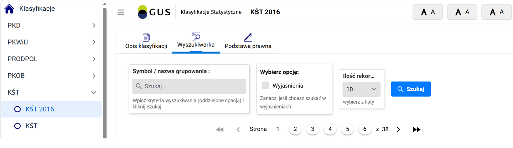Click the blue Szukaj button
This screenshot has height=148, width=513.
(411, 89)
